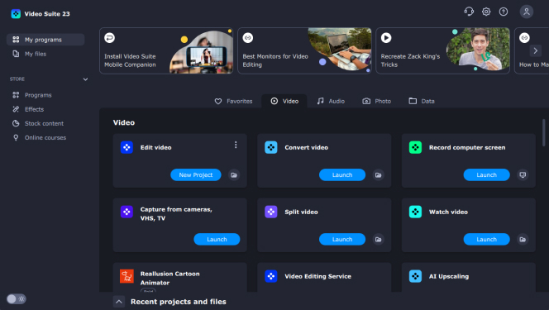This screenshot has height=310, width=549.
Task: Collapse the STORE section chevron
Action: click(x=85, y=79)
